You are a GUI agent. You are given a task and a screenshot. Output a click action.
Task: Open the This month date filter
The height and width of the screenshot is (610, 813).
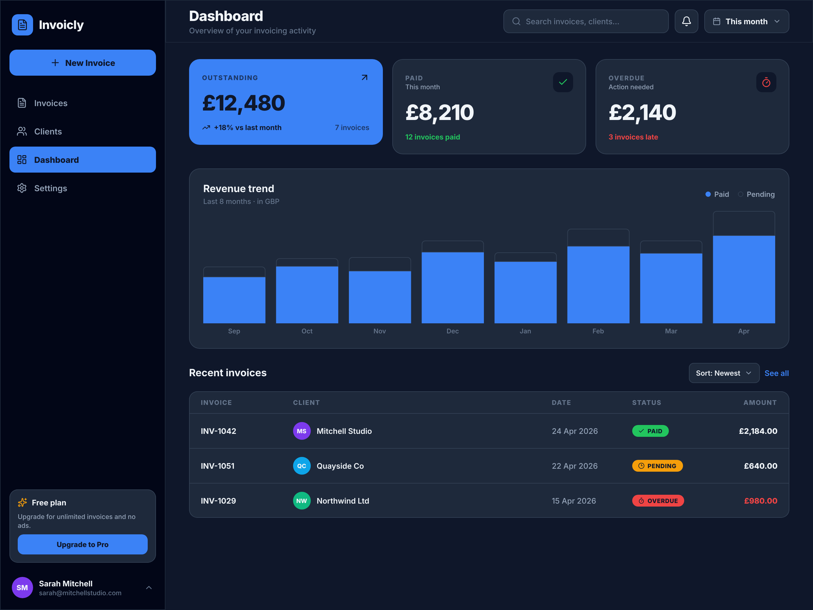click(746, 21)
